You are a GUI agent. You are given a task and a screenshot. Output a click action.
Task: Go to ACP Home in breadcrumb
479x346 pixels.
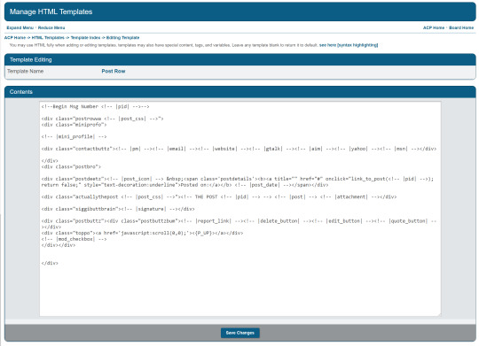[x=15, y=38]
